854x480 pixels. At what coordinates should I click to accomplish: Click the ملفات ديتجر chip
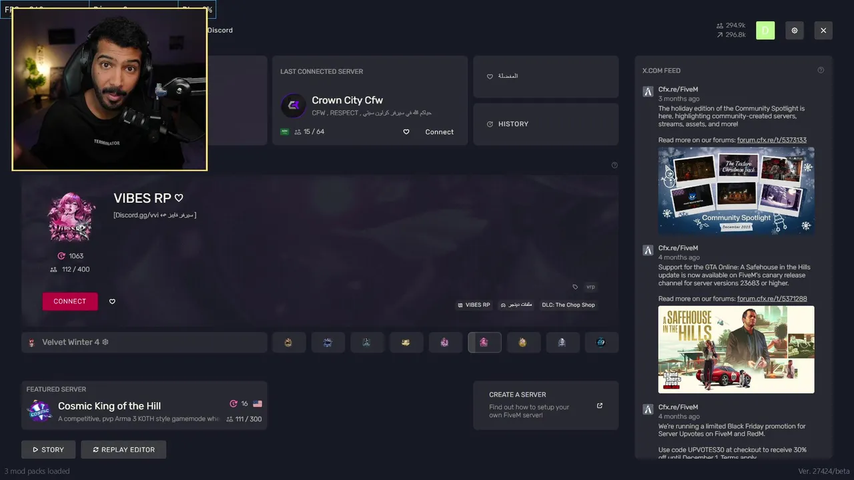516,305
